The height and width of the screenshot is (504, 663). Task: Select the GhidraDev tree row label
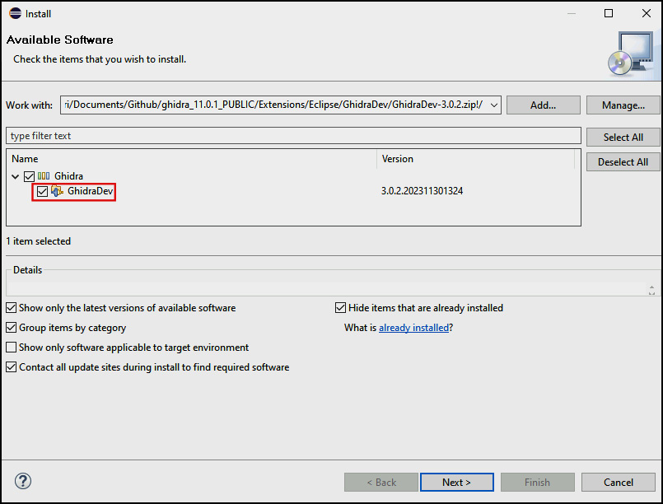coord(90,191)
